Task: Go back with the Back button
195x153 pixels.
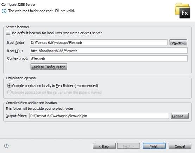Action: 104,146
